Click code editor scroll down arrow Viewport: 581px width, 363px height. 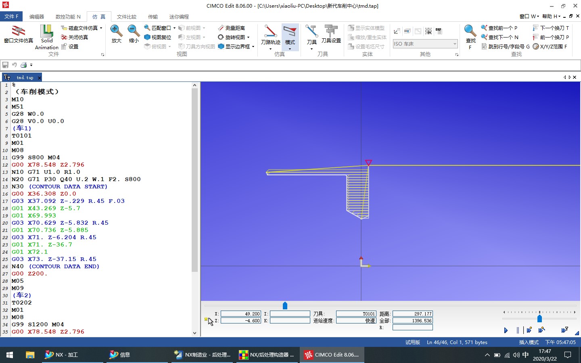(194, 333)
